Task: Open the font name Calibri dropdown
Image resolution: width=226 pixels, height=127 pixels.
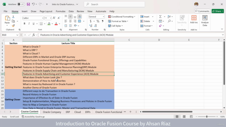Action: point(43,18)
